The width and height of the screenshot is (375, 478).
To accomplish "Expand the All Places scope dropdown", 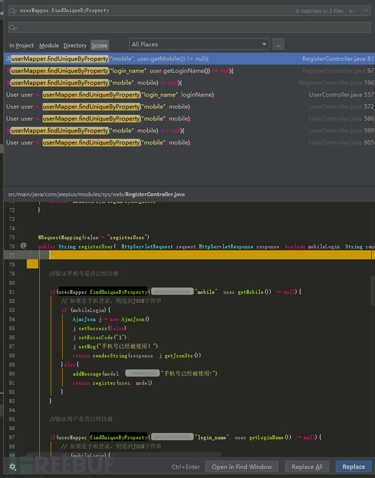I will 199,45.
